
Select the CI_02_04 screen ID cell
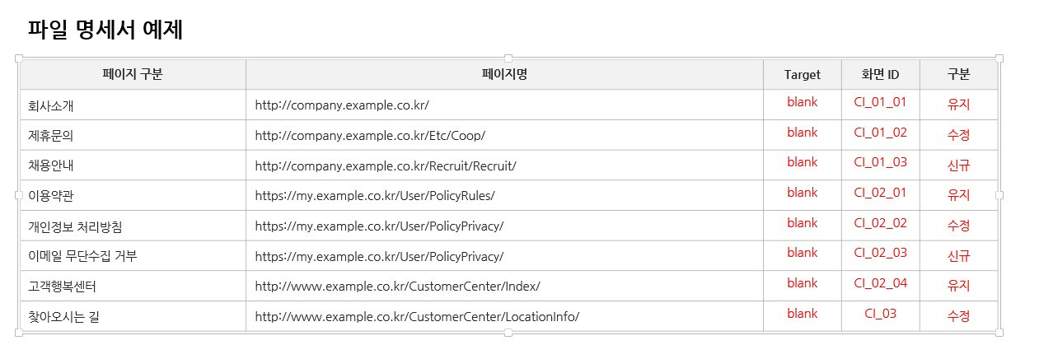(x=880, y=283)
